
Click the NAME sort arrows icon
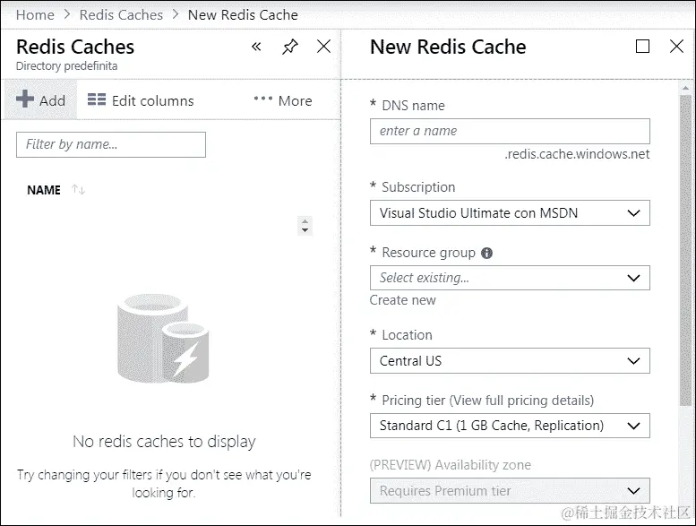[79, 190]
